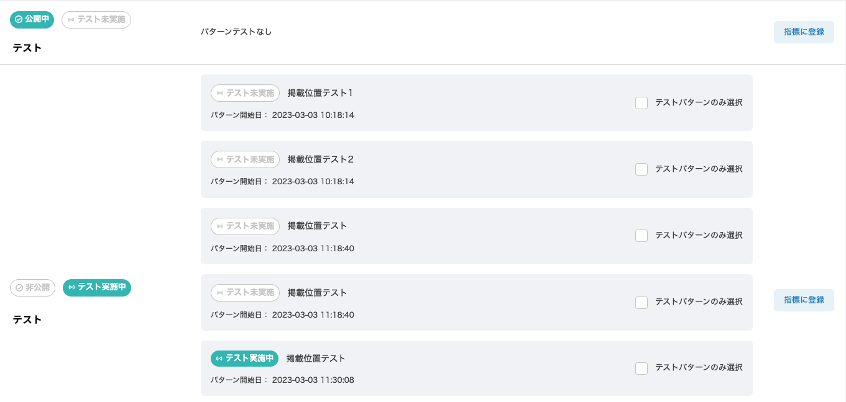This screenshot has width=846, height=402.
Task: Click the broadcast icon before 掲載位置テスト2
Action: click(219, 159)
